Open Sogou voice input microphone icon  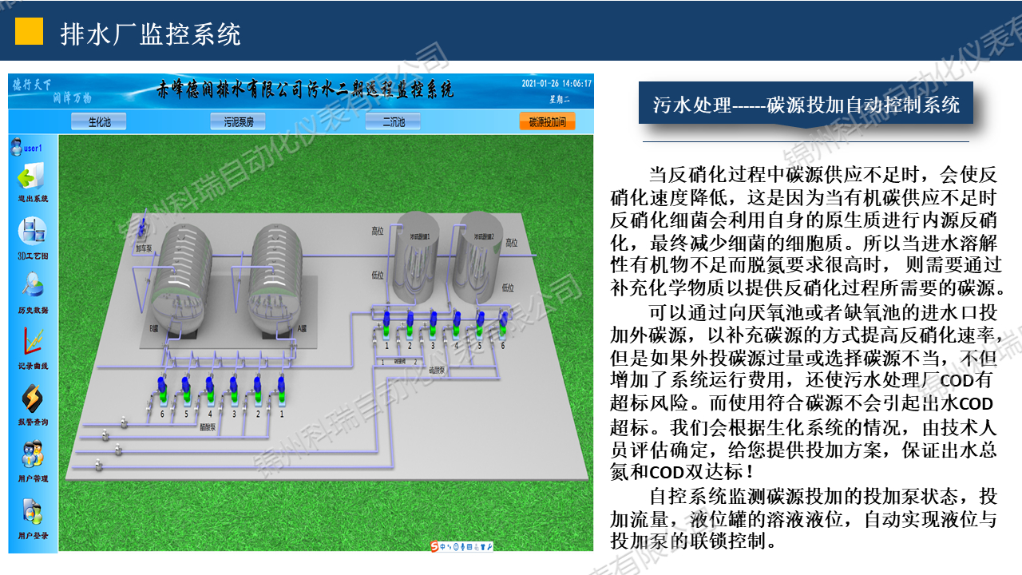[x=462, y=548]
